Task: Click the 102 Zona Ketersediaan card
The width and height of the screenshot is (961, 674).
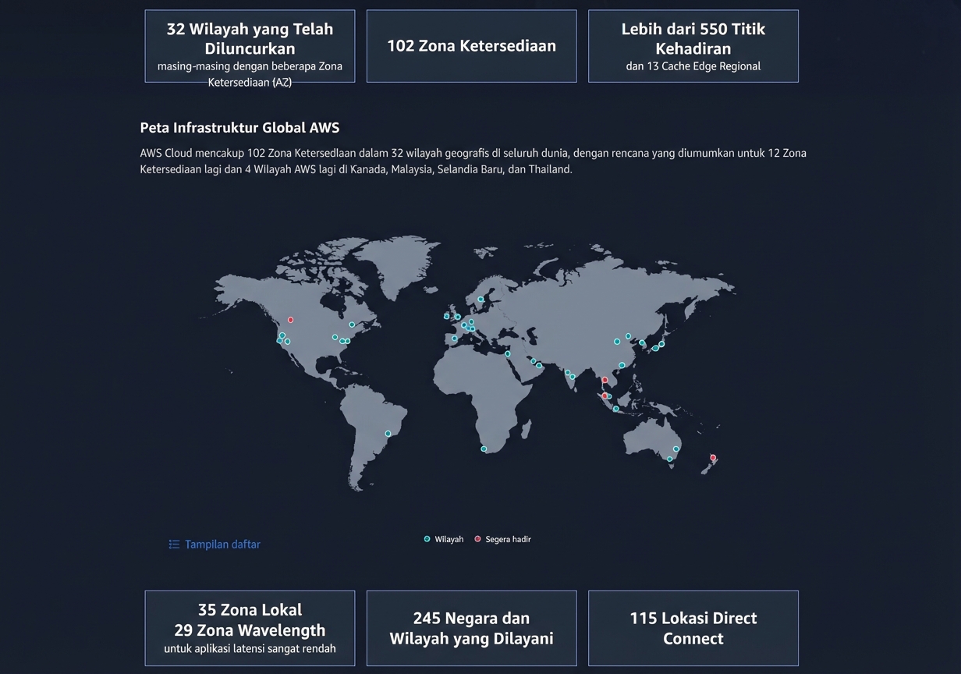Action: click(x=471, y=46)
